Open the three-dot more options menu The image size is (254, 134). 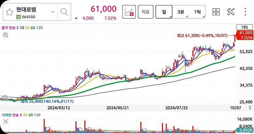coord(246,12)
